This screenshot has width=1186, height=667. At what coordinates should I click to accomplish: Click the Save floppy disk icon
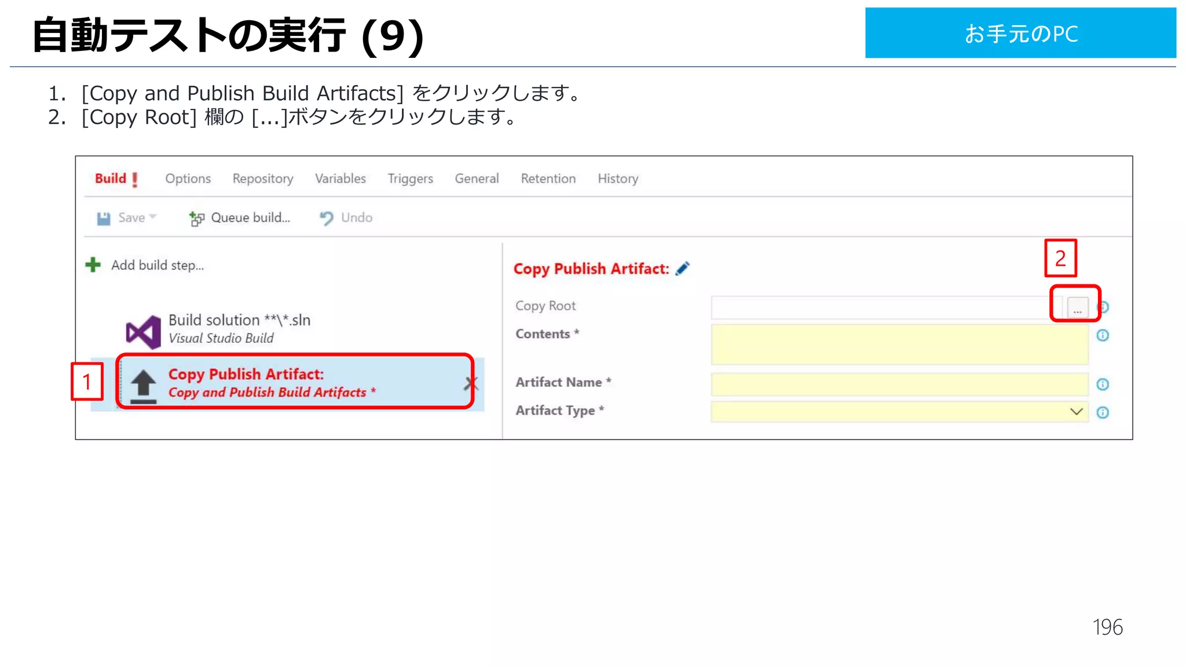(104, 218)
